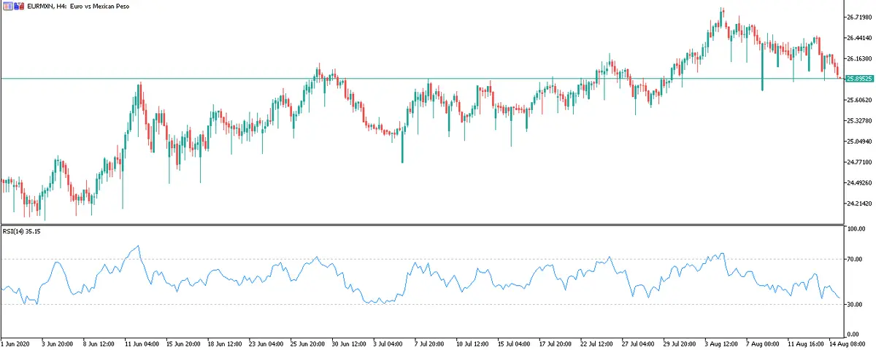The image size is (876, 350).
Task: Click the 25 Jun 20:00 time marker
Action: [x=310, y=343]
